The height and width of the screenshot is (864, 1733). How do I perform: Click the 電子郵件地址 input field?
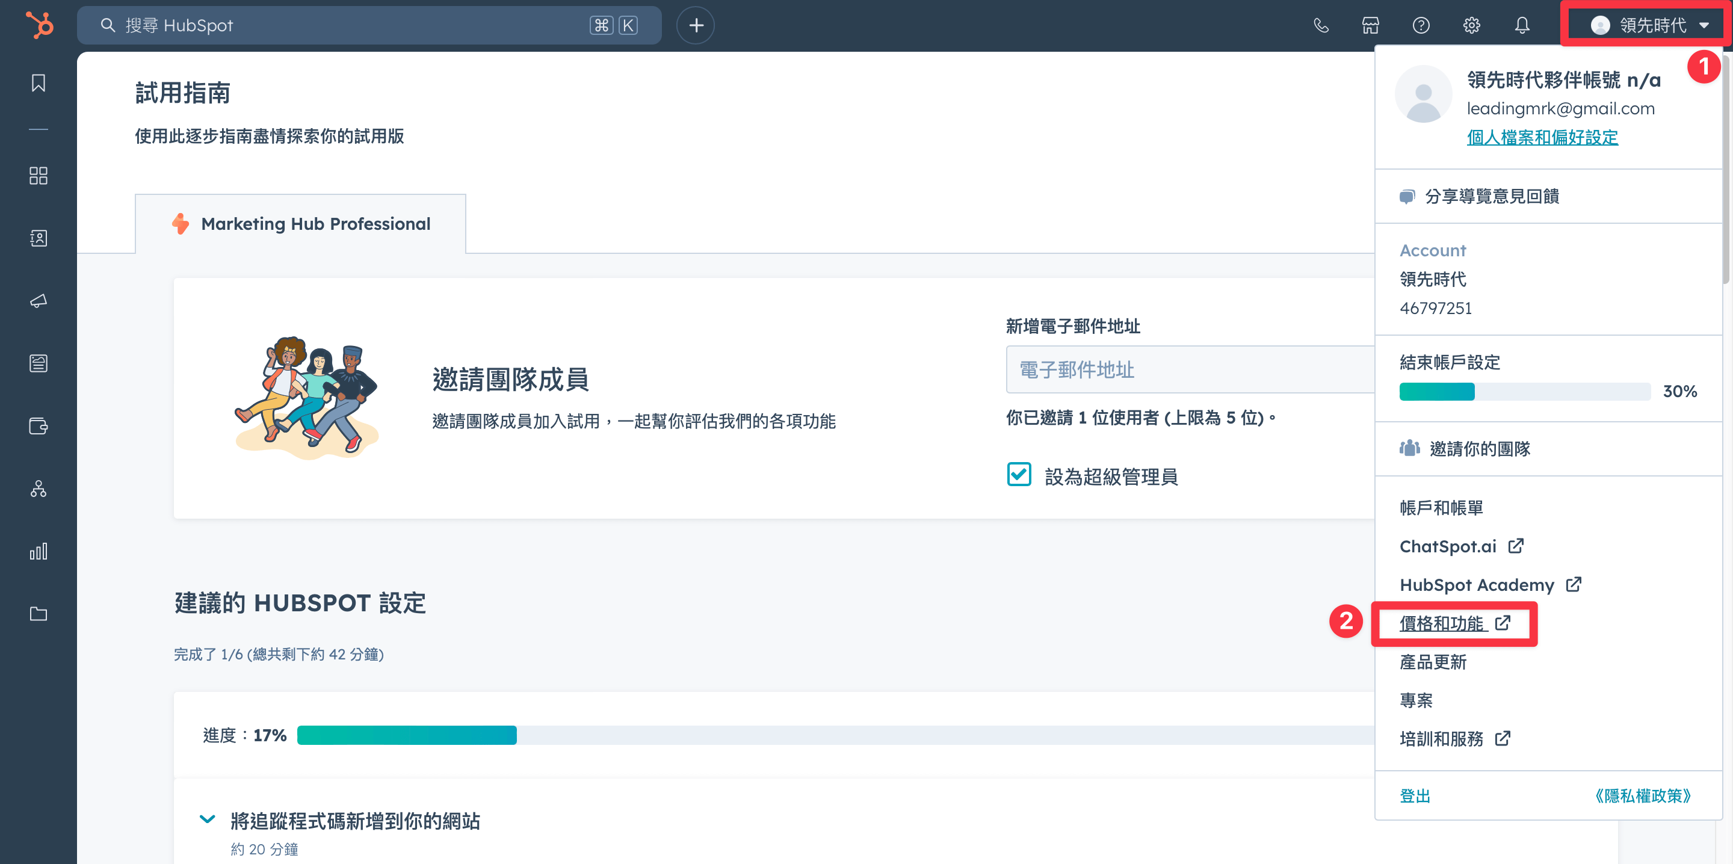pyautogui.click(x=1190, y=369)
